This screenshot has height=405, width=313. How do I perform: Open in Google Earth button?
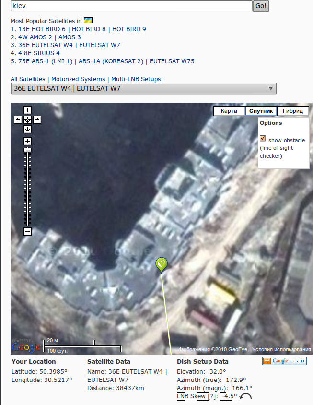click(284, 361)
